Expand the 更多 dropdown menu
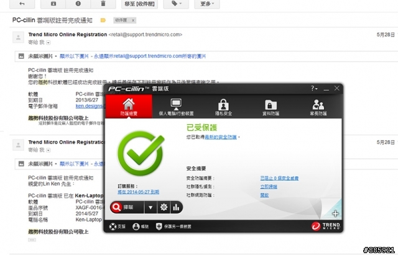The width and height of the screenshot is (398, 255). coord(207,4)
